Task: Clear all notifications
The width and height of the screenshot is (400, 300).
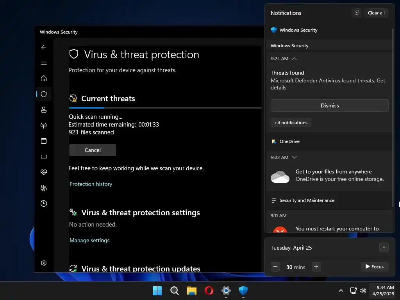Action: tap(376, 13)
